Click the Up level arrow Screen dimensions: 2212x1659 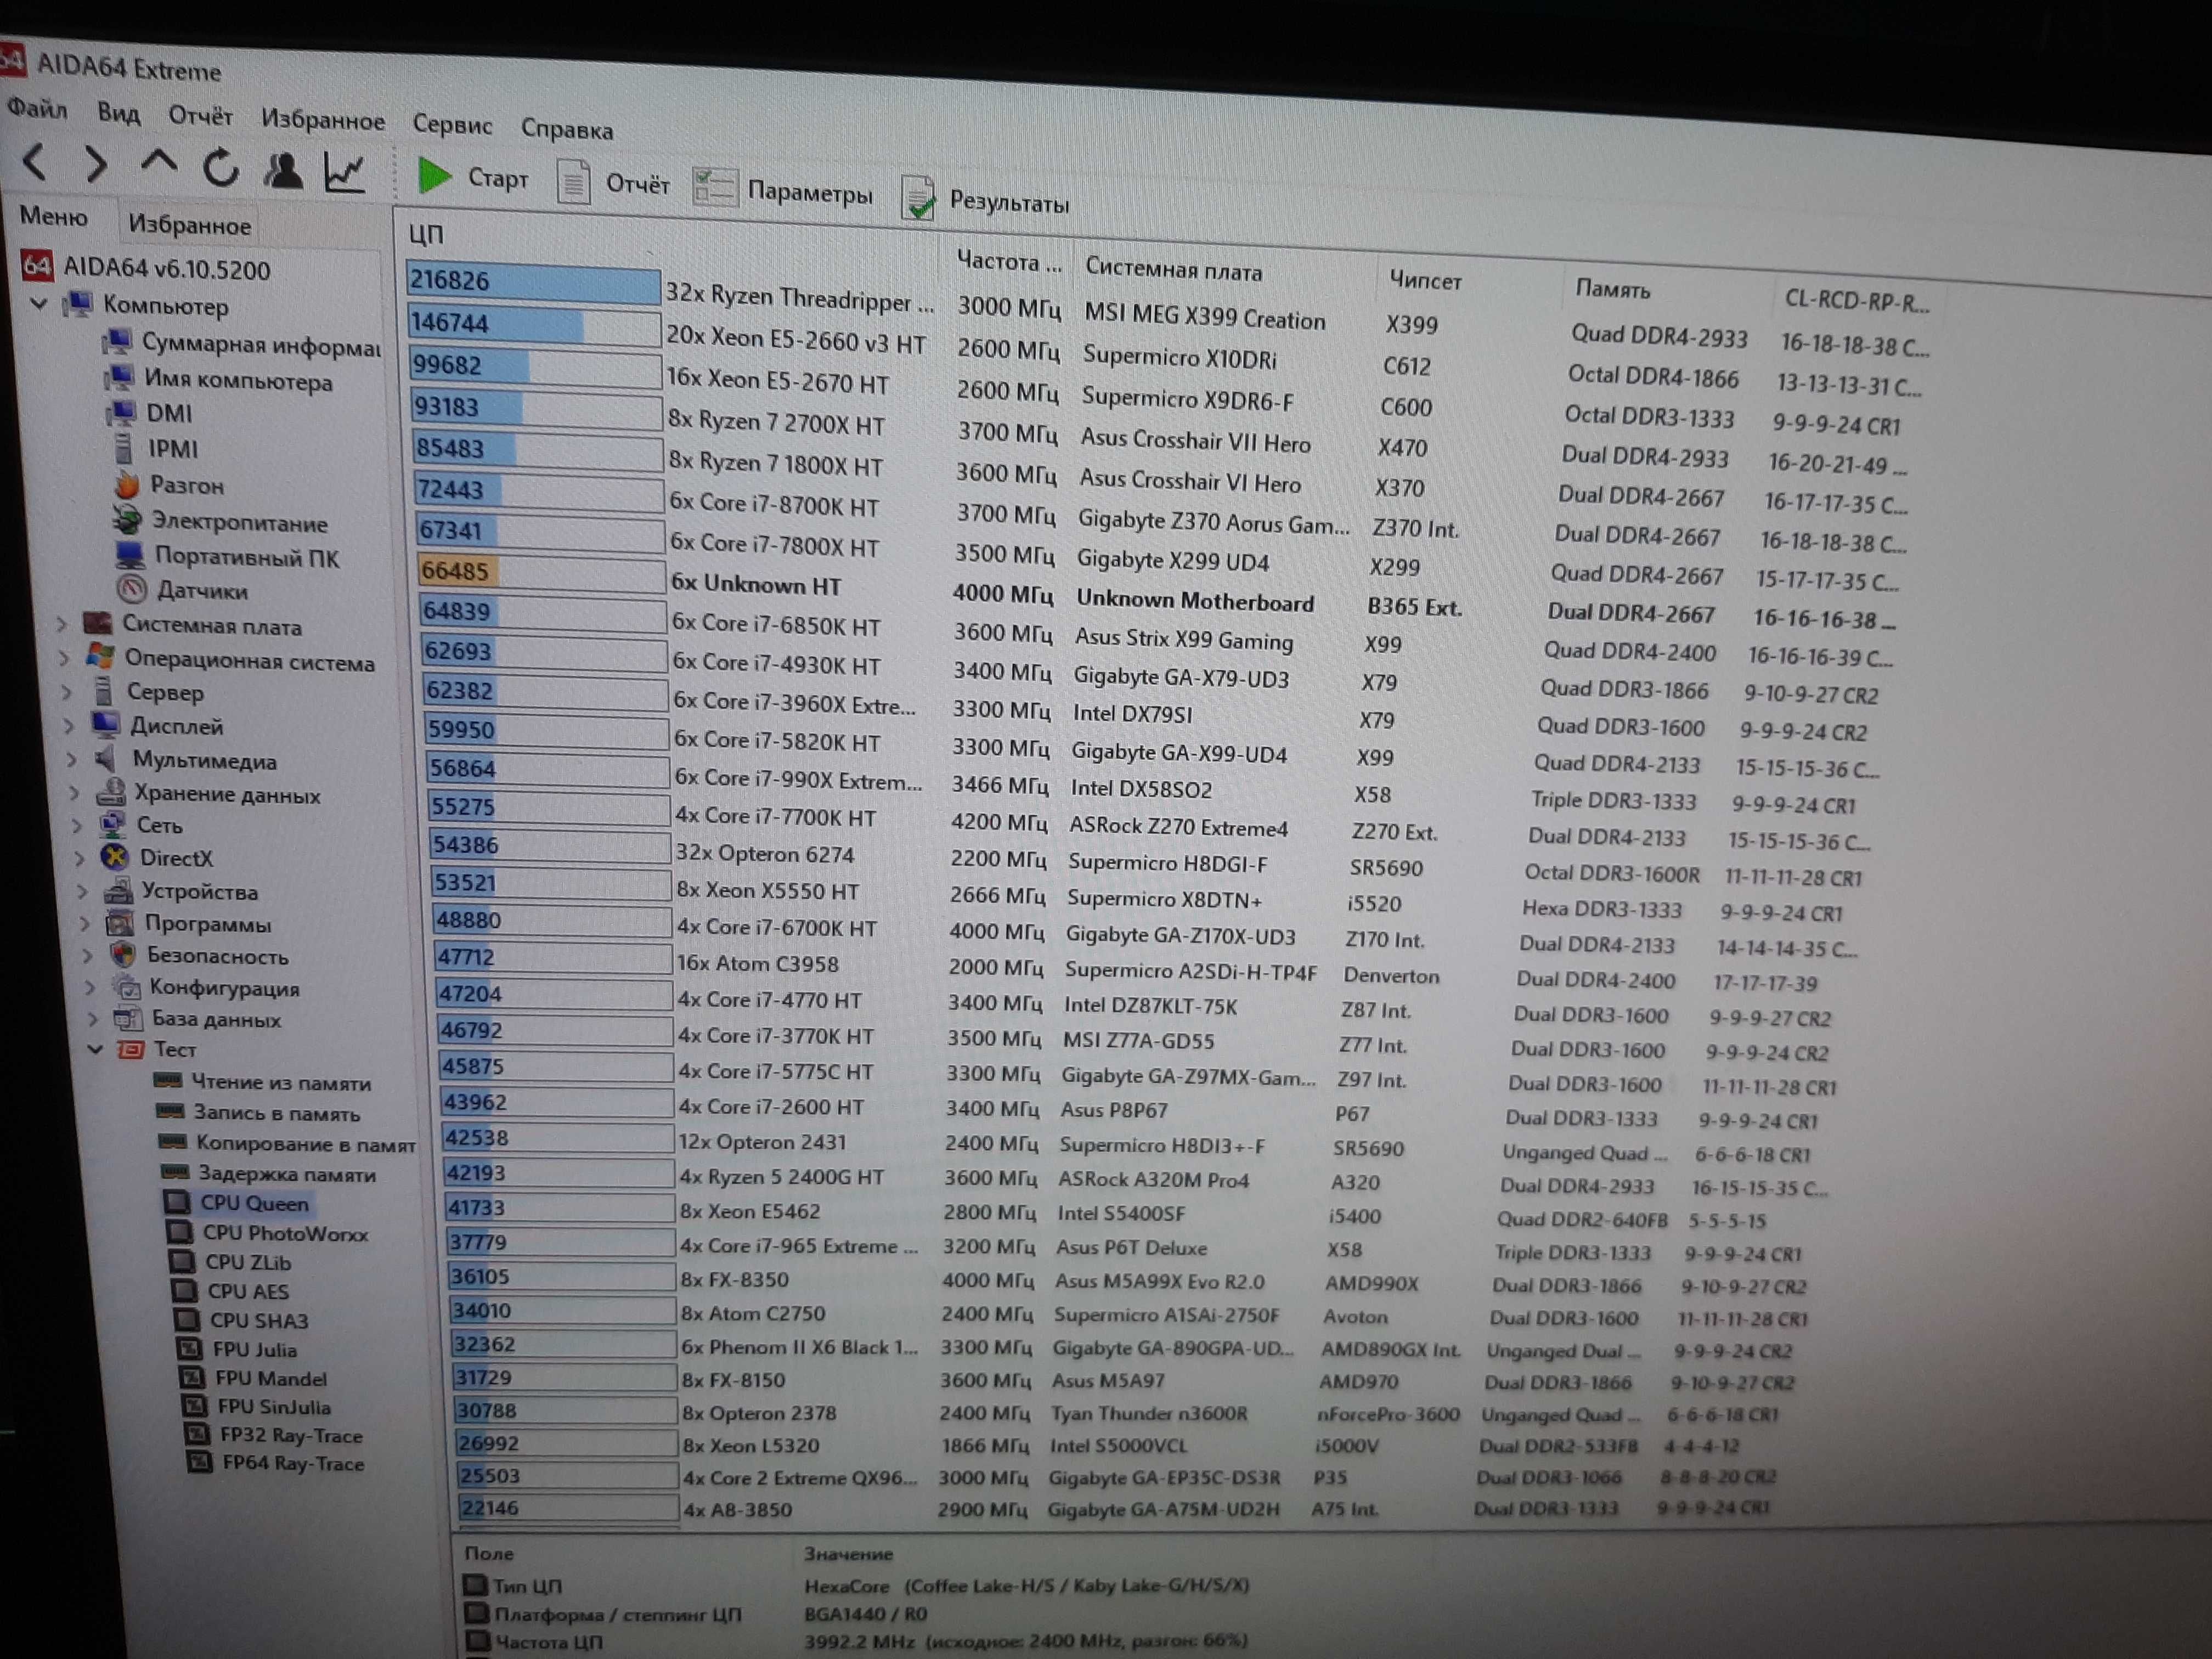point(159,162)
